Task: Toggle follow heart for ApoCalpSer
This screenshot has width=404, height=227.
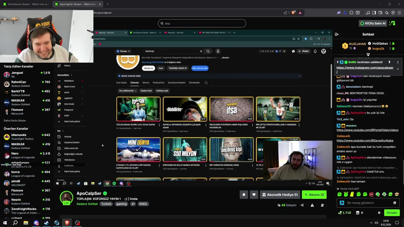Action: tap(254, 195)
